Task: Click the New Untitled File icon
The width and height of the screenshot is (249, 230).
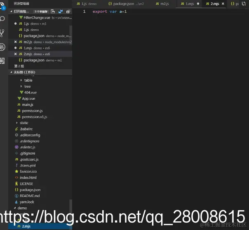Action: 53,12
